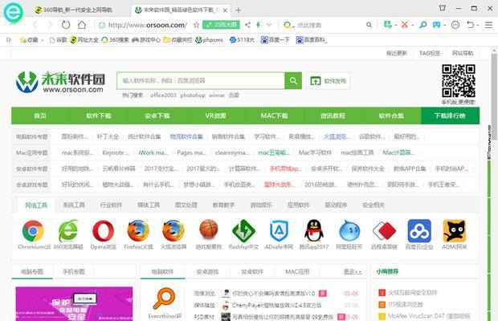This screenshot has width=498, height=321.
Task: Bookmark this page with the star icon
Action: [196, 25]
